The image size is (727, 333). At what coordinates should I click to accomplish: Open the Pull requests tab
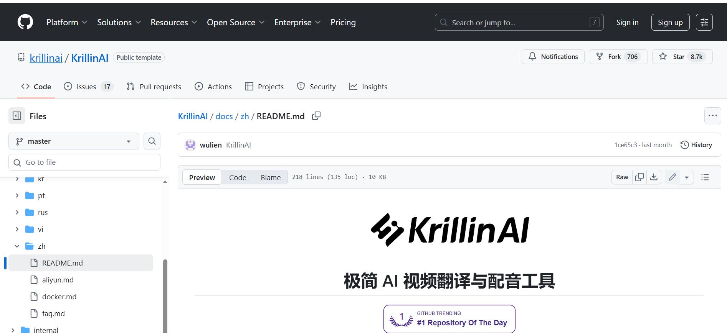[154, 87]
